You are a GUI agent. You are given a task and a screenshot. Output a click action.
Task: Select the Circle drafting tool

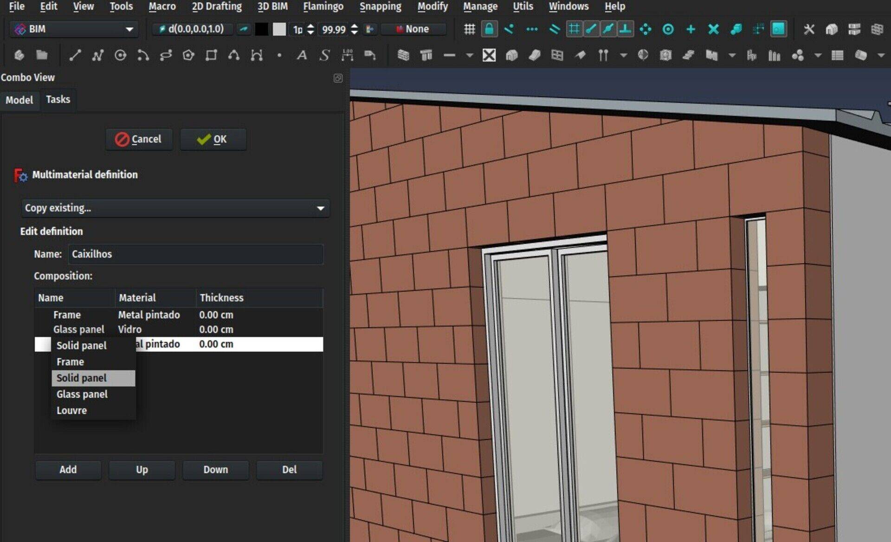click(120, 56)
